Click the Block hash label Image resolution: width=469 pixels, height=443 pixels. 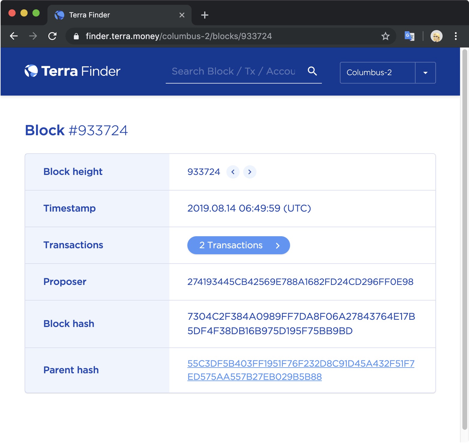[x=69, y=324]
